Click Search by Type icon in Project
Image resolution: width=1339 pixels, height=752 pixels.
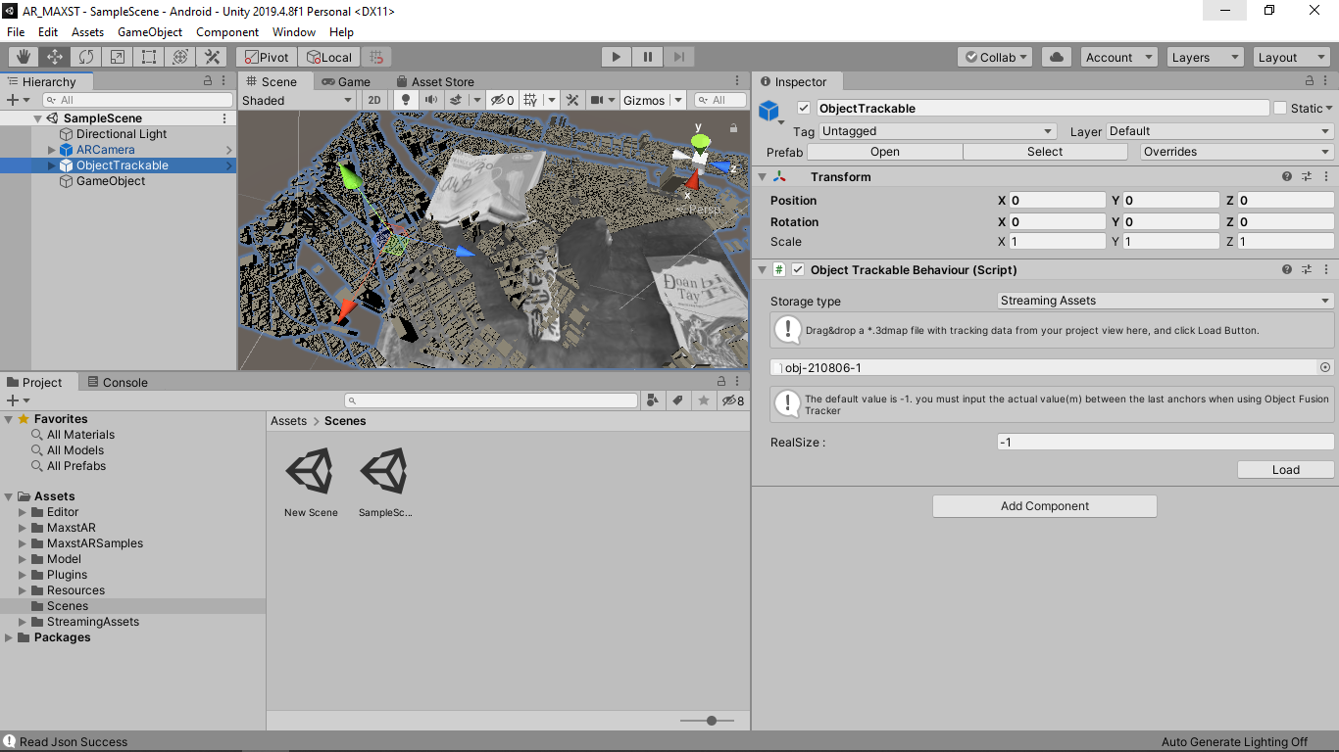coord(654,400)
